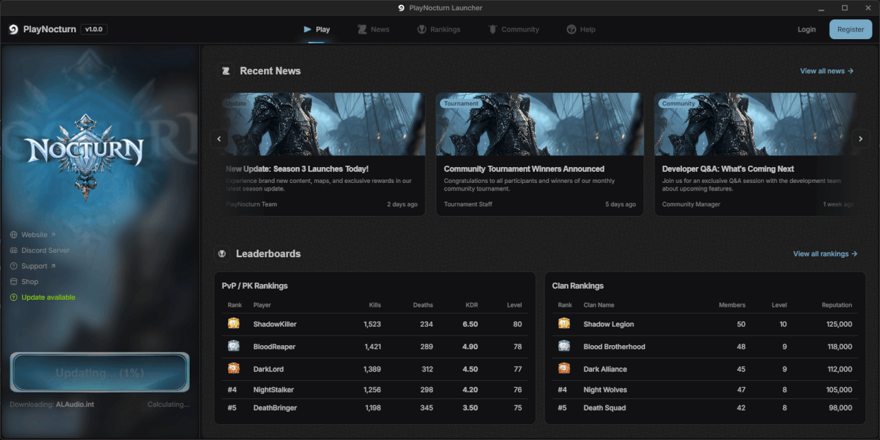Open the Play tab
This screenshot has width=880, height=440.
316,30
